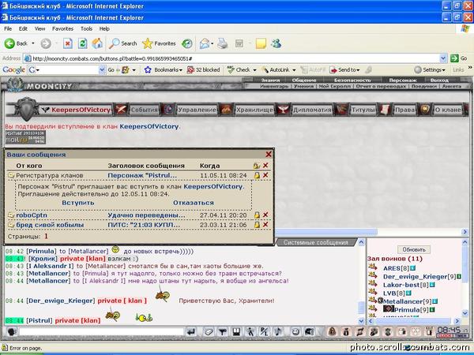
Task: Click lock icon on roboCptn message row
Action: tap(257, 215)
